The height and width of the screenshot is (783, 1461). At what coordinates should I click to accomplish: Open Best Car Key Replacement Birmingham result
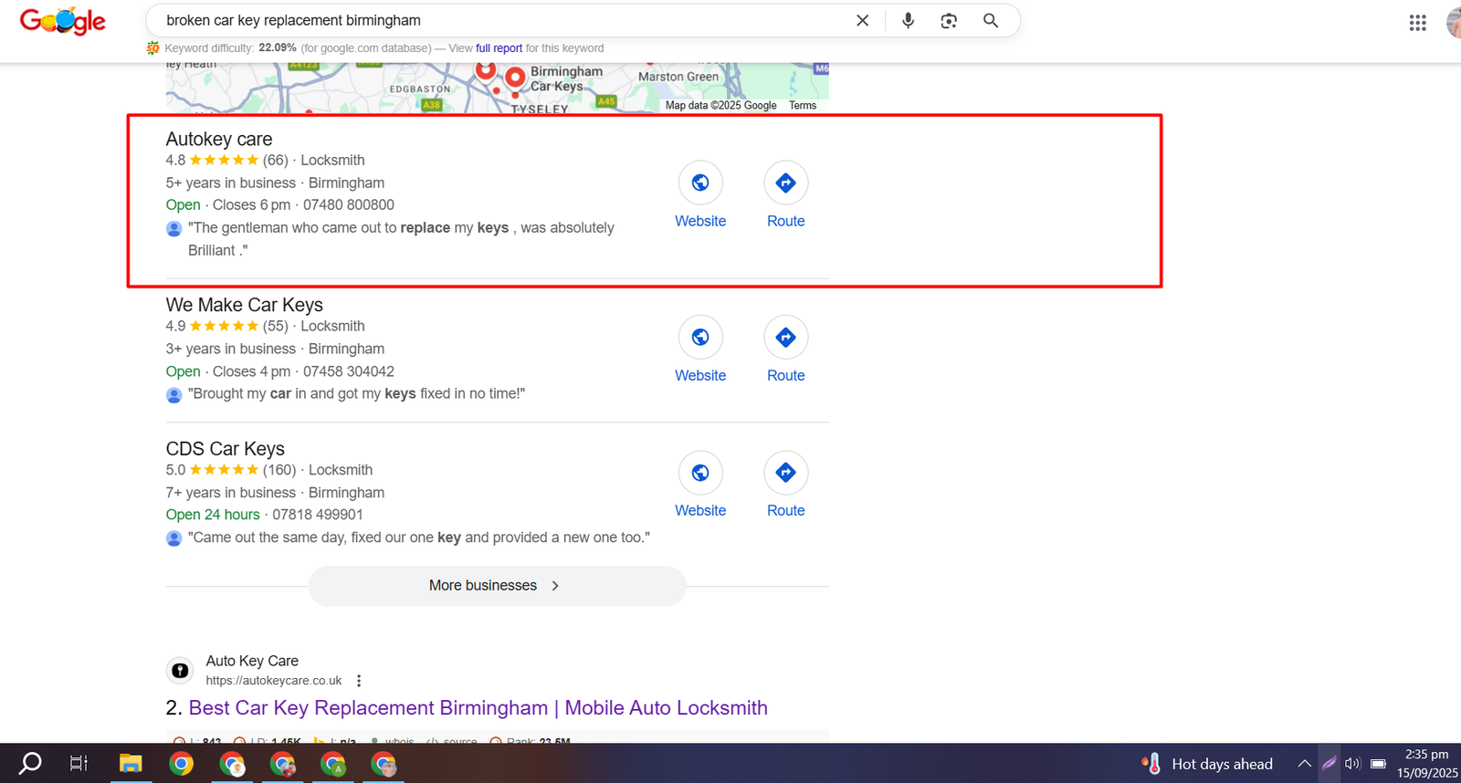click(478, 708)
